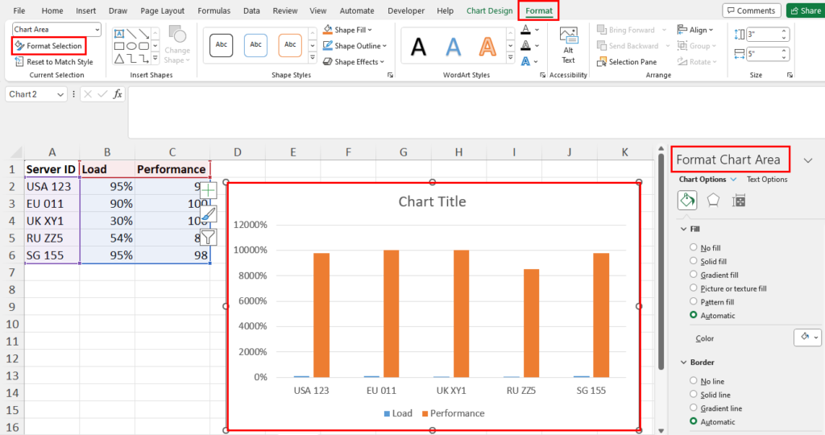The height and width of the screenshot is (435, 825).
Task: Open the Shape Fill dropdown
Action: tap(348, 30)
